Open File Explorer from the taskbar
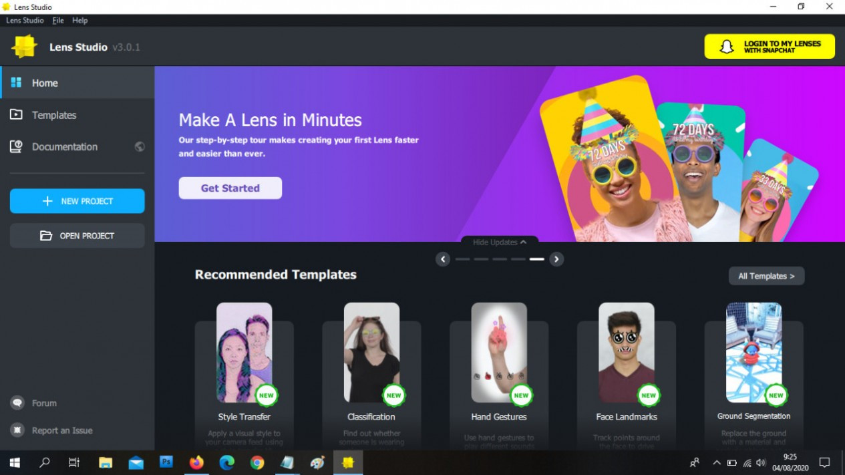 pos(106,462)
